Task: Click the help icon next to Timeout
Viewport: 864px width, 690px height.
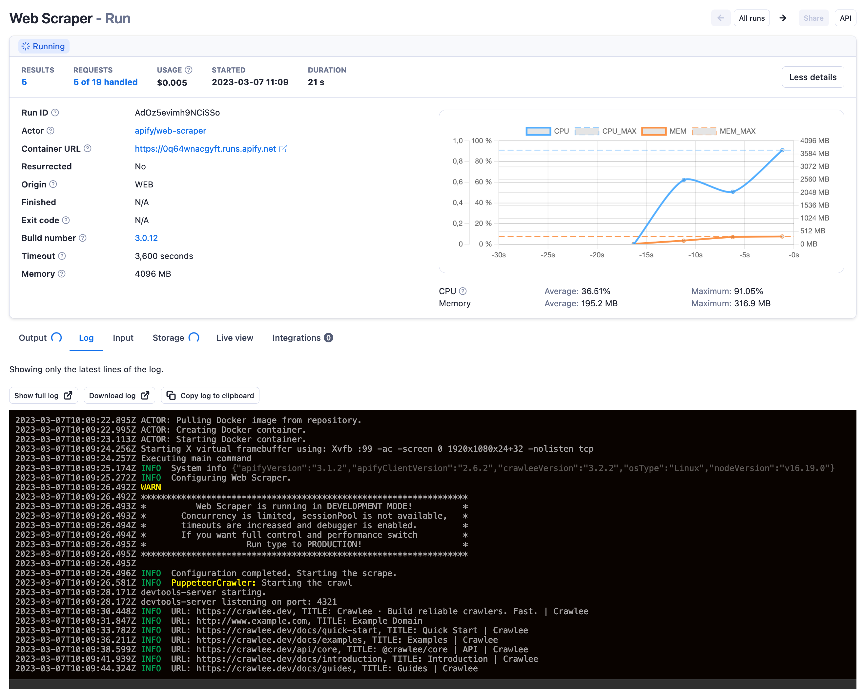Action: point(62,256)
